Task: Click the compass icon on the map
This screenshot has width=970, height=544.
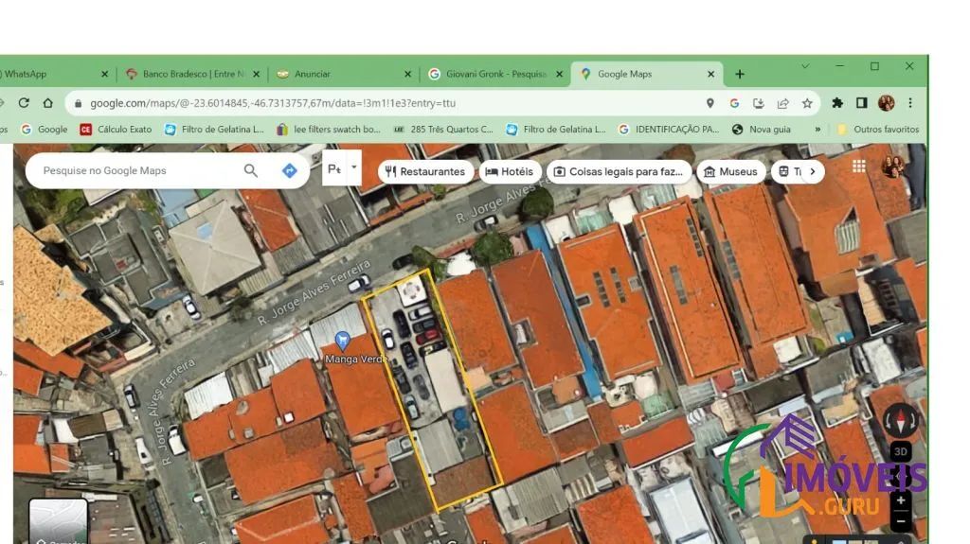Action: tap(900, 422)
